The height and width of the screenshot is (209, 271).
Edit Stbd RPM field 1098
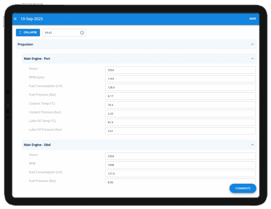(x=180, y=165)
